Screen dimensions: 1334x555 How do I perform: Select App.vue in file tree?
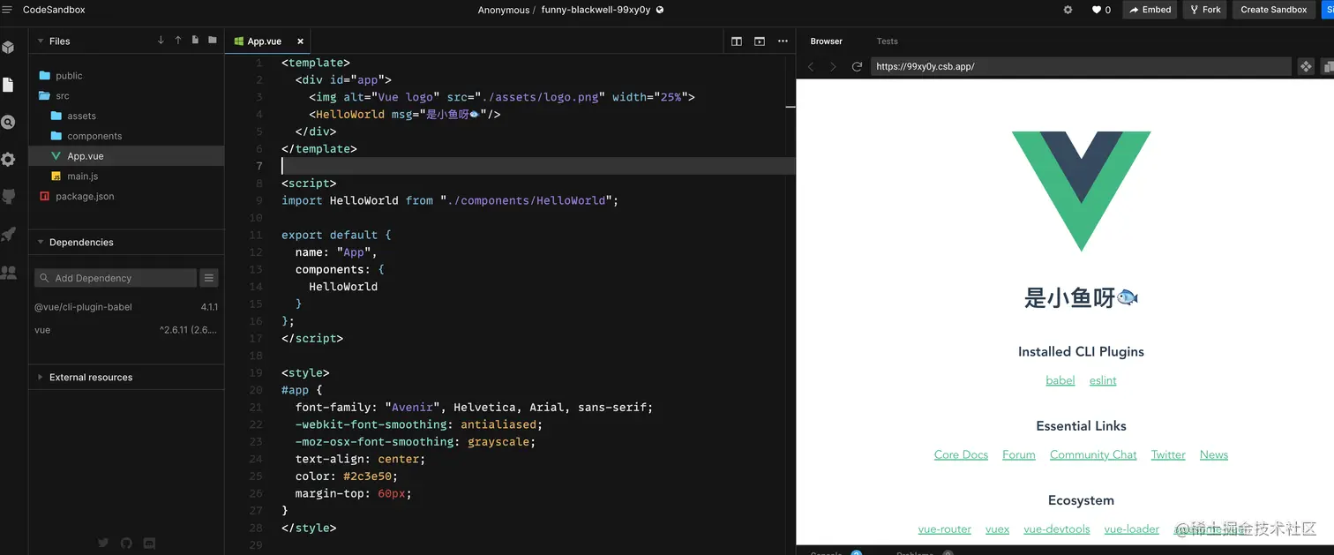[x=126, y=156]
